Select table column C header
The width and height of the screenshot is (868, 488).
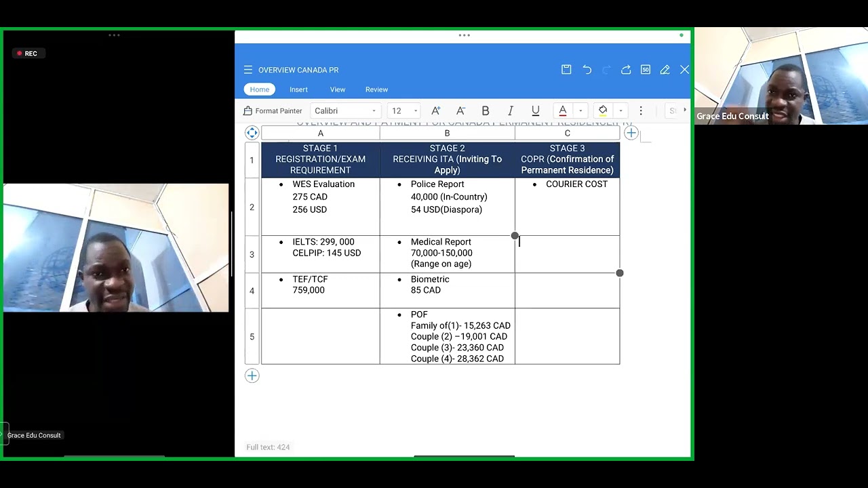(568, 134)
